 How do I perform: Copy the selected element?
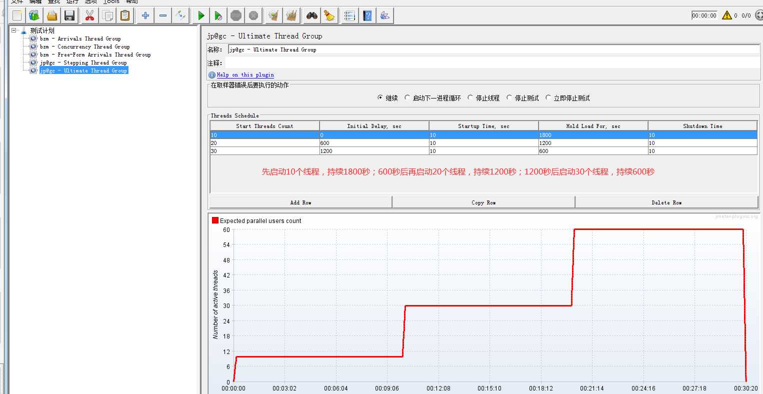[107, 15]
